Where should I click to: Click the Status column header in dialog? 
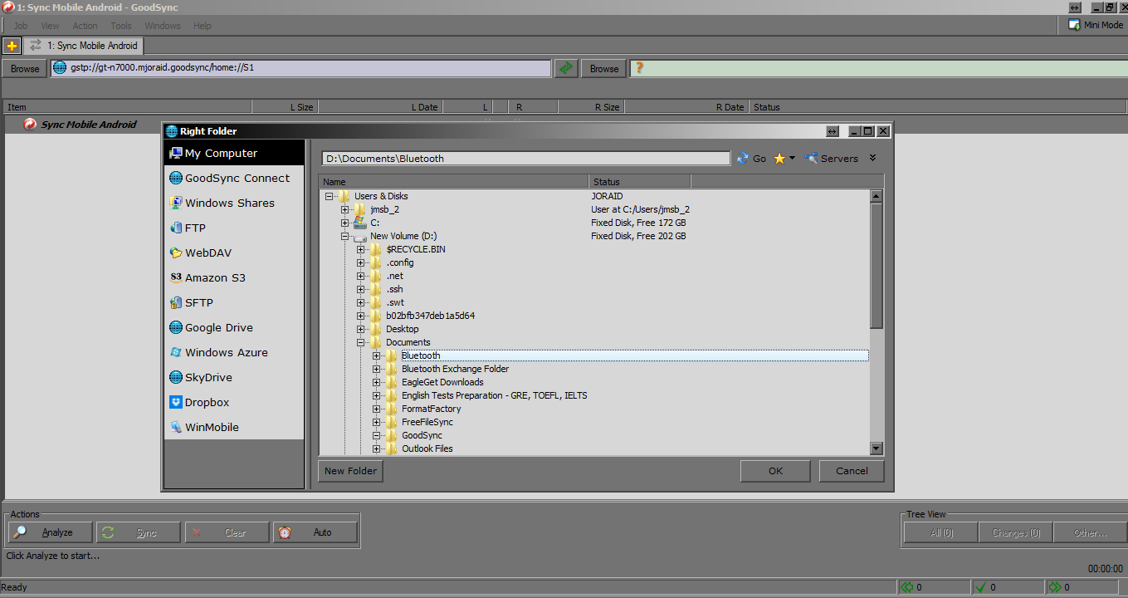coord(640,182)
